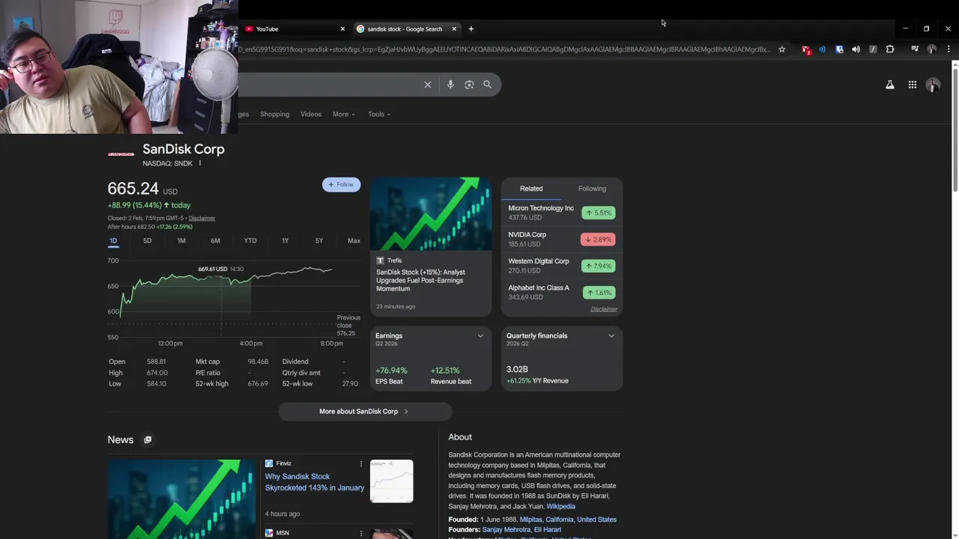Open Disclaimer link under related stocks
This screenshot has height=539, width=959.
(604, 309)
